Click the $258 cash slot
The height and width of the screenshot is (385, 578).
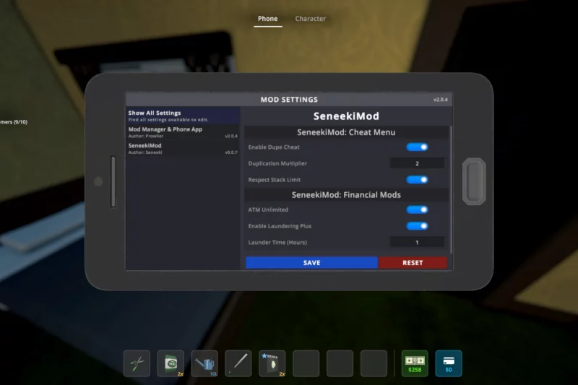[415, 363]
